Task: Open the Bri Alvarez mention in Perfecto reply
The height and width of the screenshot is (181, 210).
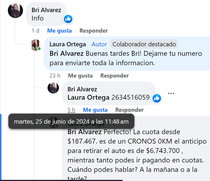Action: coord(85,132)
